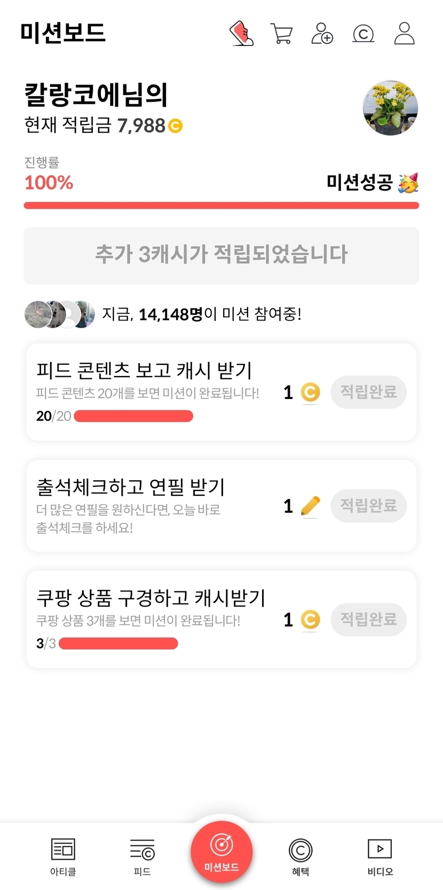
Task: Open my profile icon in header
Action: 404,34
